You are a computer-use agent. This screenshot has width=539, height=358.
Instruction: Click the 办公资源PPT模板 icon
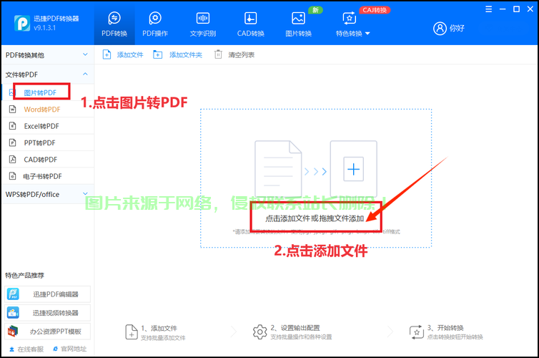tap(13, 332)
